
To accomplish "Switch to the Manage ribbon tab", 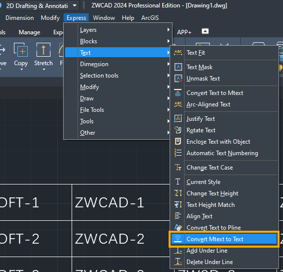I will point(29,32).
